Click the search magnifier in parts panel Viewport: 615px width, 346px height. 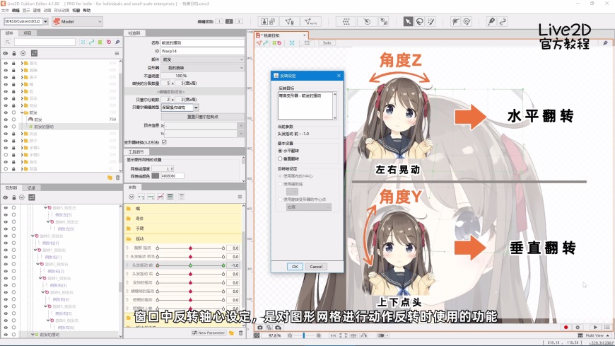click(8, 42)
